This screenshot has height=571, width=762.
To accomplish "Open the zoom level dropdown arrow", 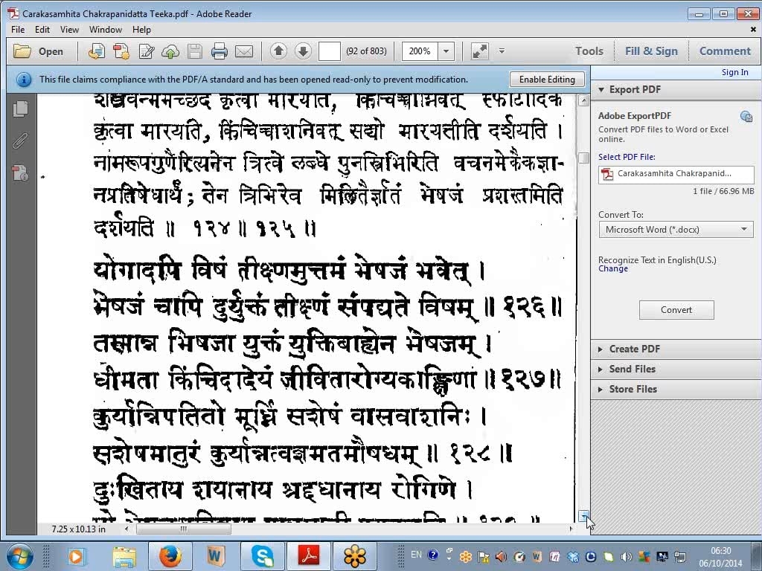I will click(446, 51).
